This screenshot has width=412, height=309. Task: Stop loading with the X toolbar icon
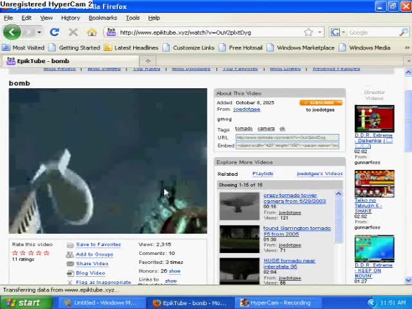click(73, 32)
